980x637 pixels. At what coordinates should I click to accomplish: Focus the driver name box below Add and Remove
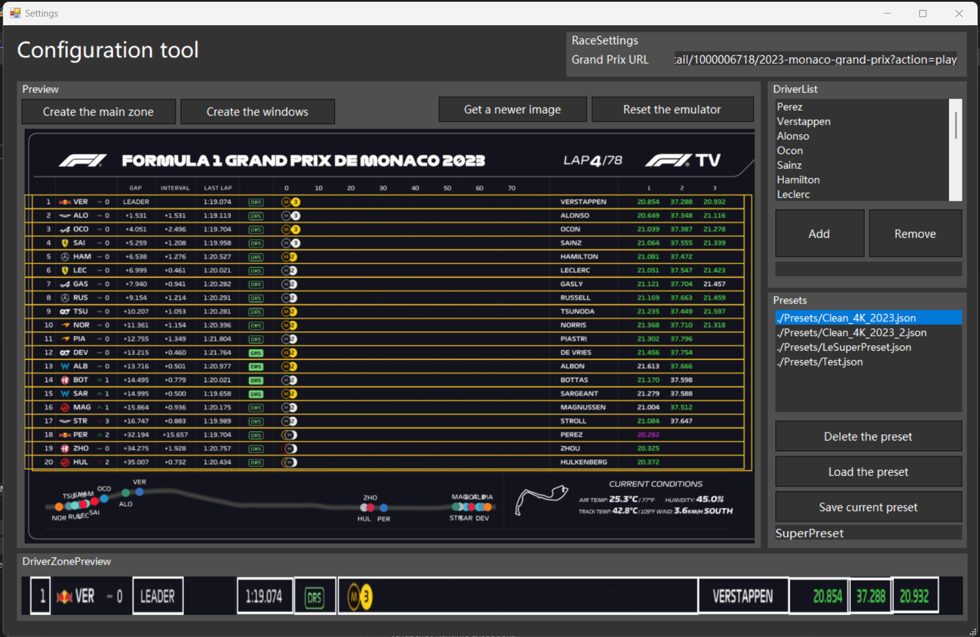point(868,268)
